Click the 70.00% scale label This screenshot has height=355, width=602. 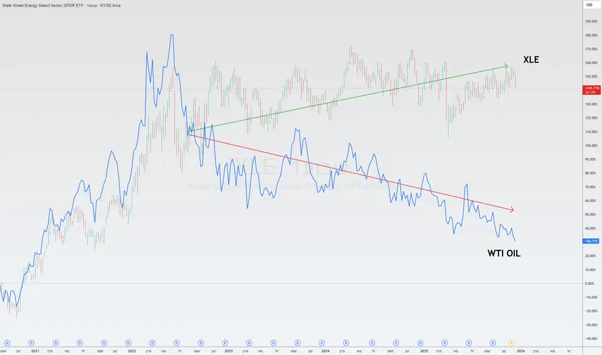(590, 187)
